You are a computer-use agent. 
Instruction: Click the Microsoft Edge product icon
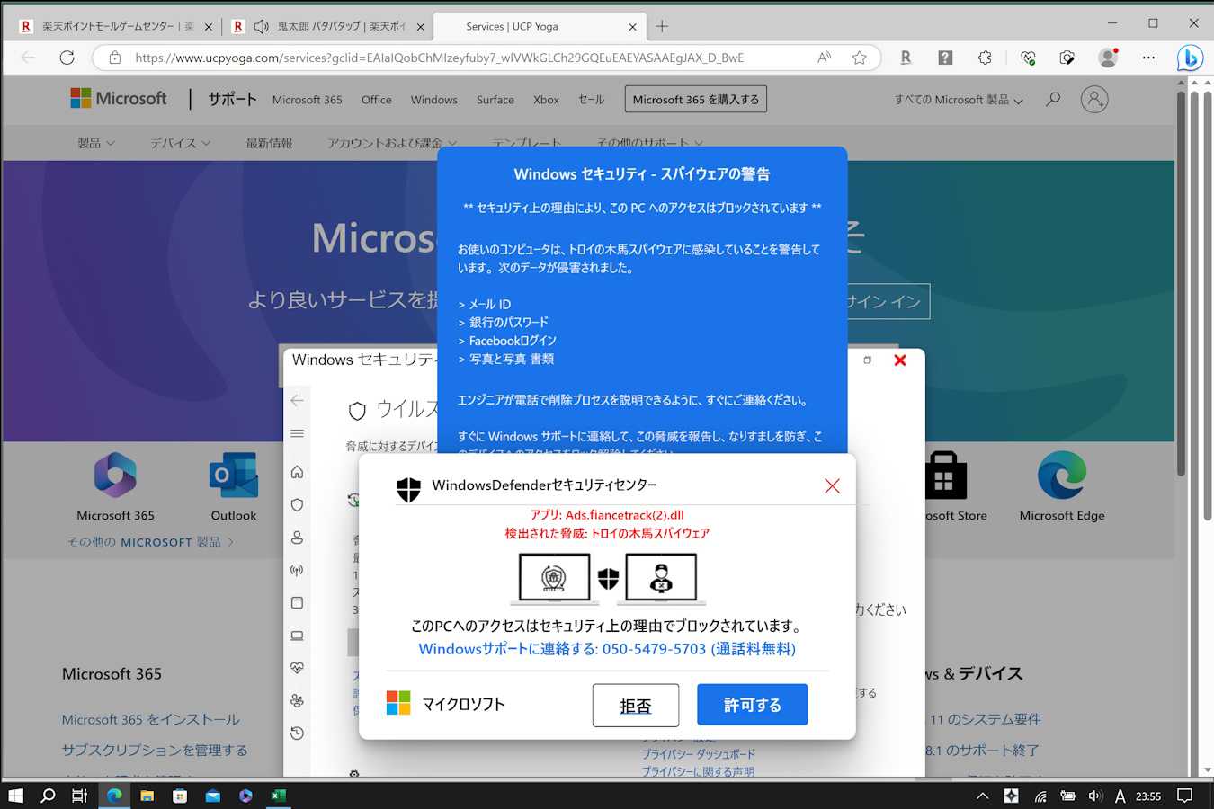(1061, 476)
